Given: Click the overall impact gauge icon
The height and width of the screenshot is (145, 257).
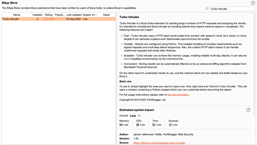Looking at the screenshot, I should click(x=139, y=116).
